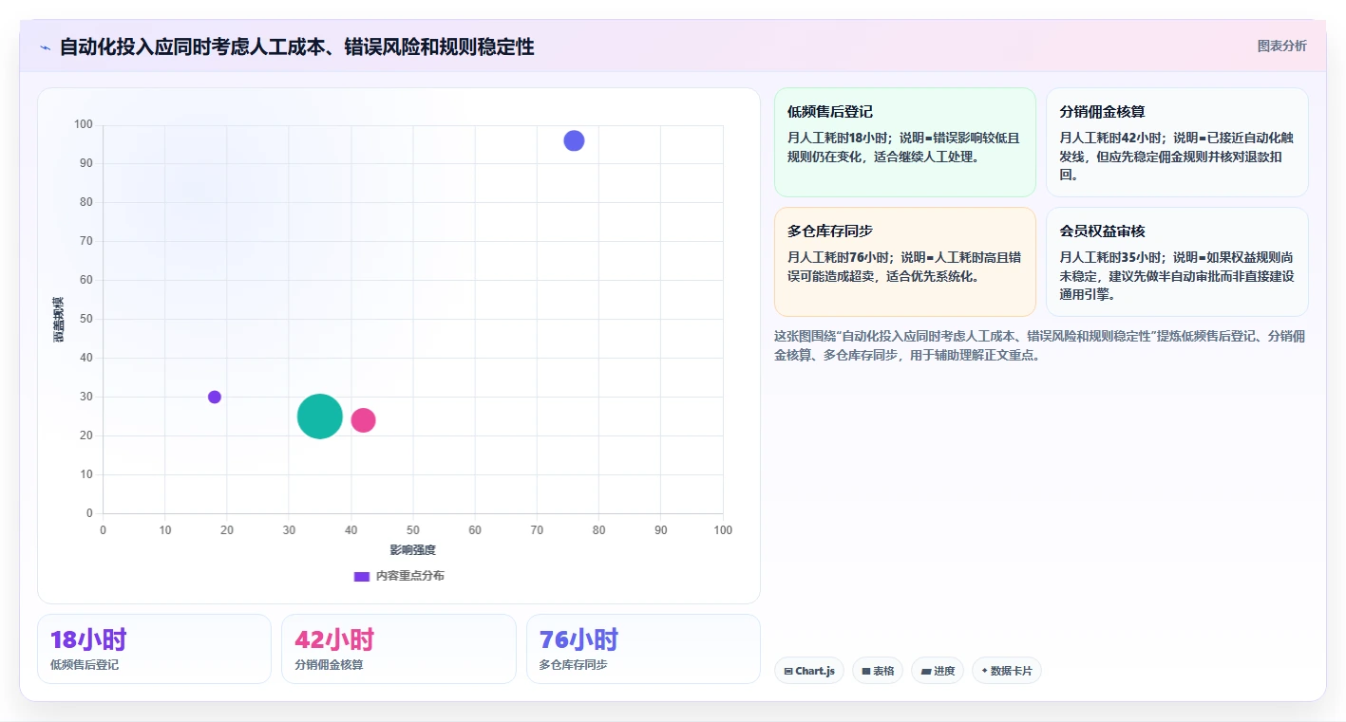This screenshot has width=1346, height=722.
Task: Click the small purple bubble on the chart
Action: [215, 397]
